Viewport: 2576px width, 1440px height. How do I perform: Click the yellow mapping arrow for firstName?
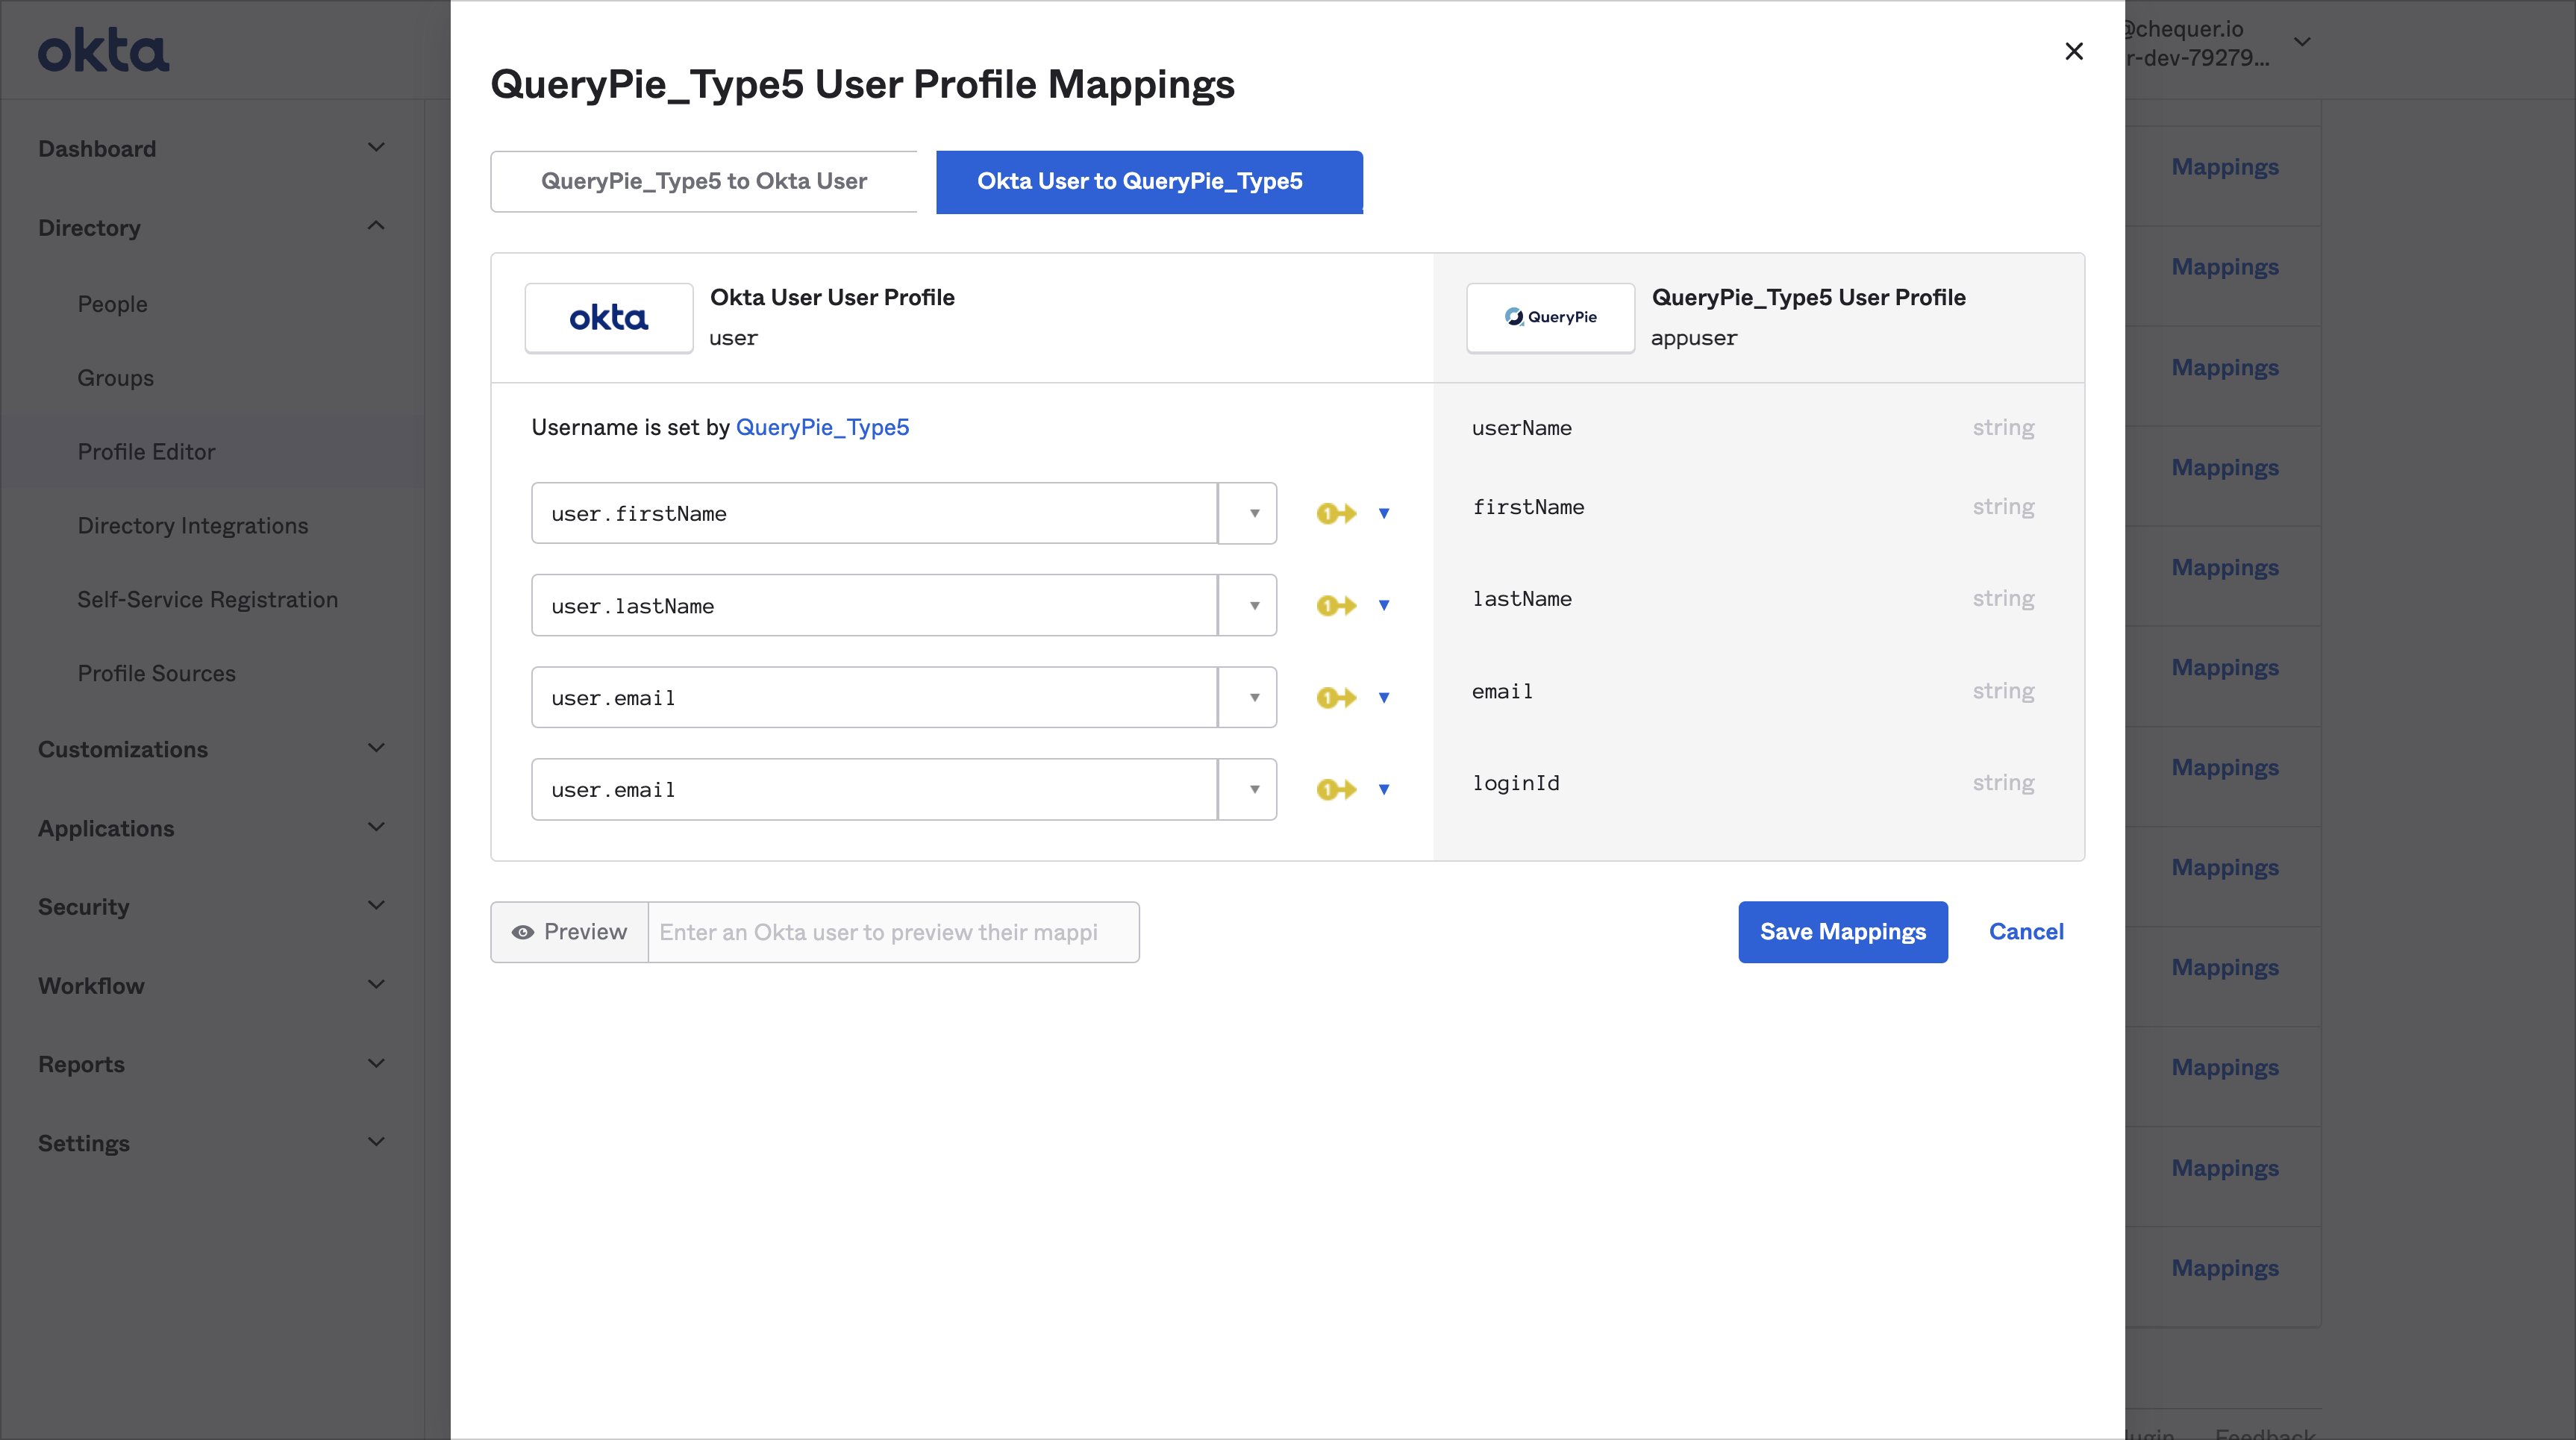pyautogui.click(x=1336, y=513)
